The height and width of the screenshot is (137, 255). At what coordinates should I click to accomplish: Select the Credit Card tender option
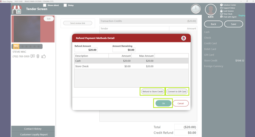[x=210, y=43]
